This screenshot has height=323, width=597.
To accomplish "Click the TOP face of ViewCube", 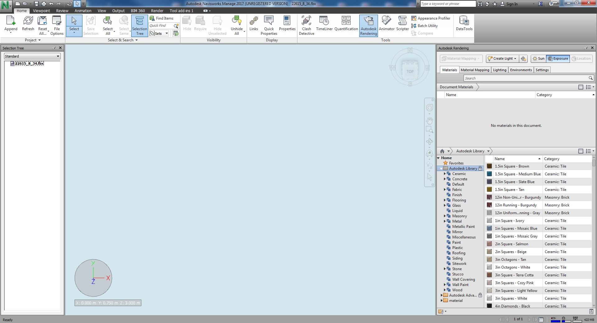I will 410,72.
